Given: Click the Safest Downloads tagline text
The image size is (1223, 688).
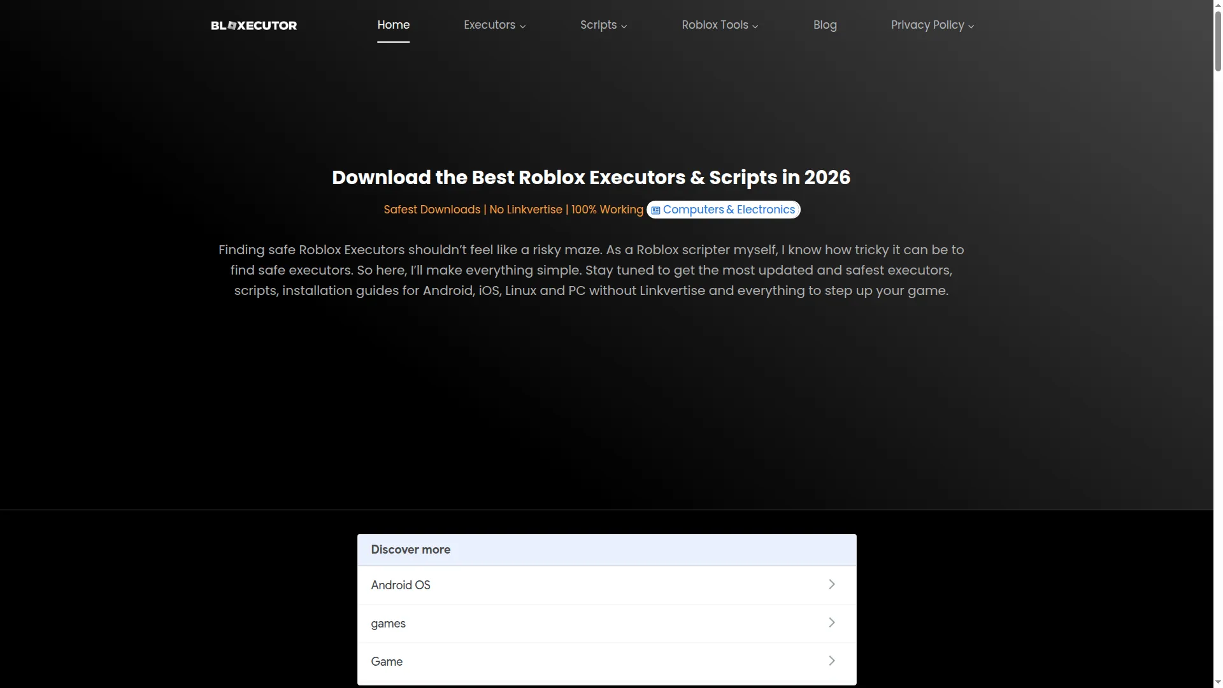Looking at the screenshot, I should point(513,210).
